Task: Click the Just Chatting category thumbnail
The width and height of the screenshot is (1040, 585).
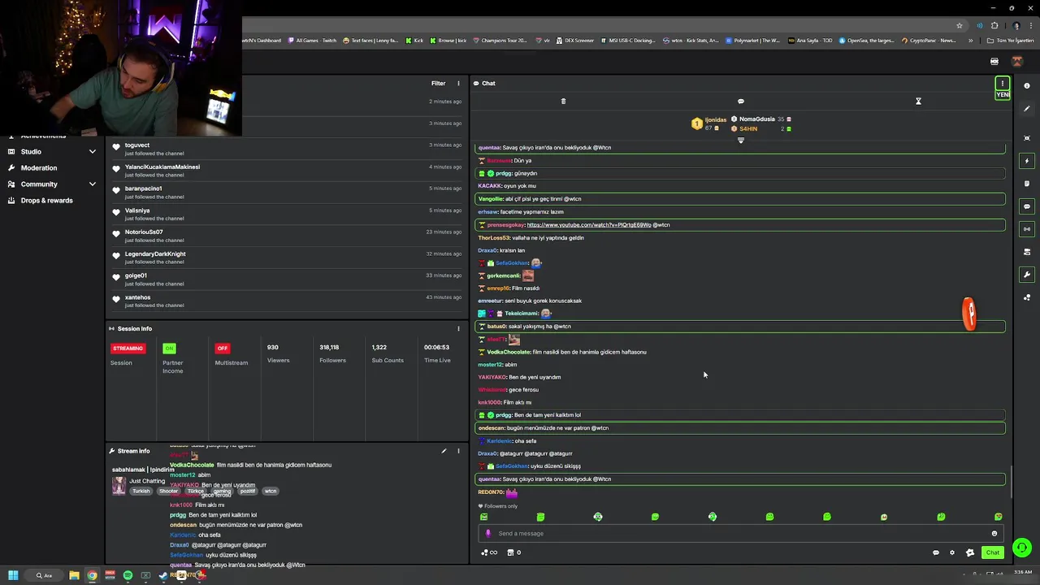Action: pos(119,485)
